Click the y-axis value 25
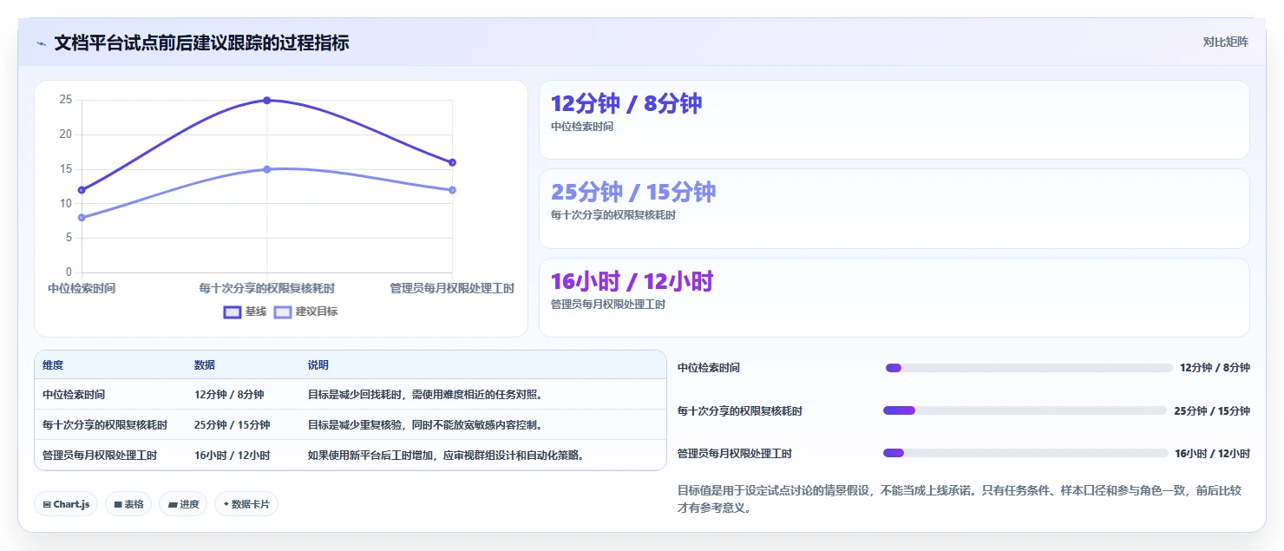 tap(66, 100)
